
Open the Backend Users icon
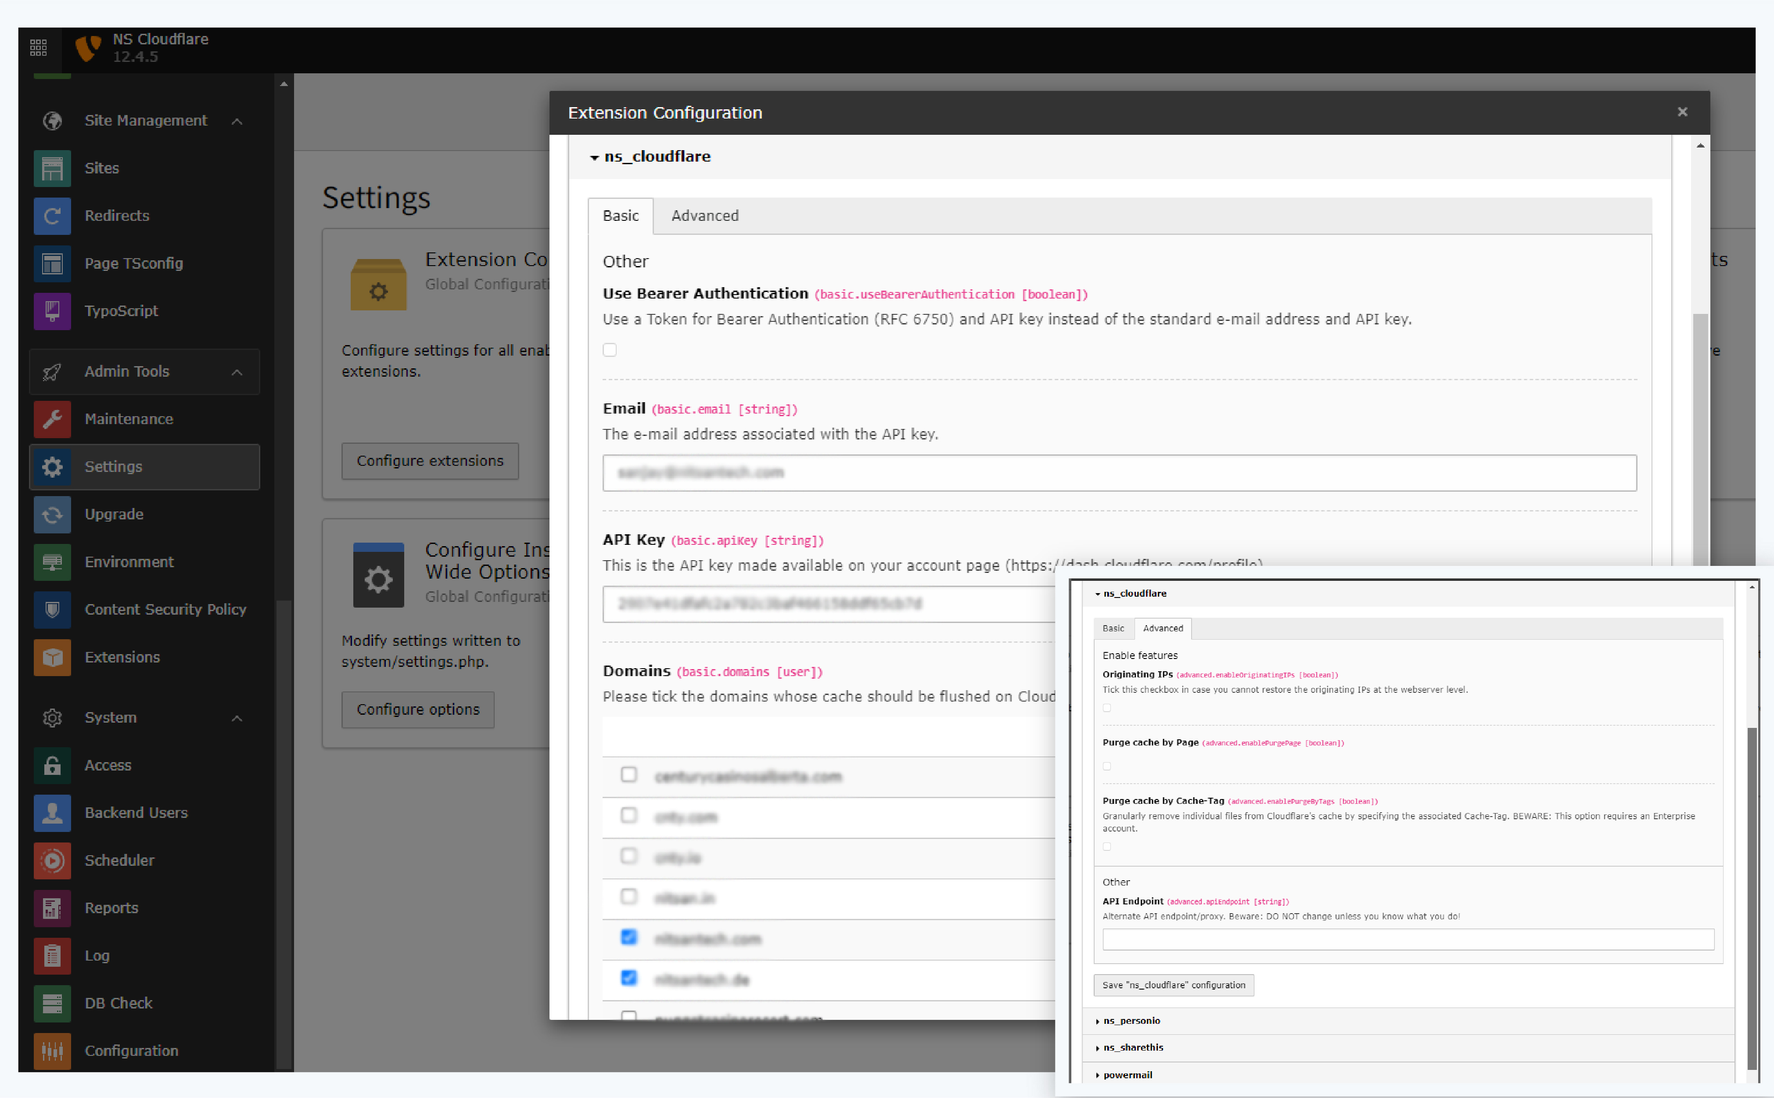click(52, 813)
